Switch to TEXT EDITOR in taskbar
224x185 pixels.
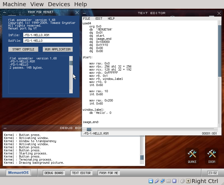(x=81, y=173)
